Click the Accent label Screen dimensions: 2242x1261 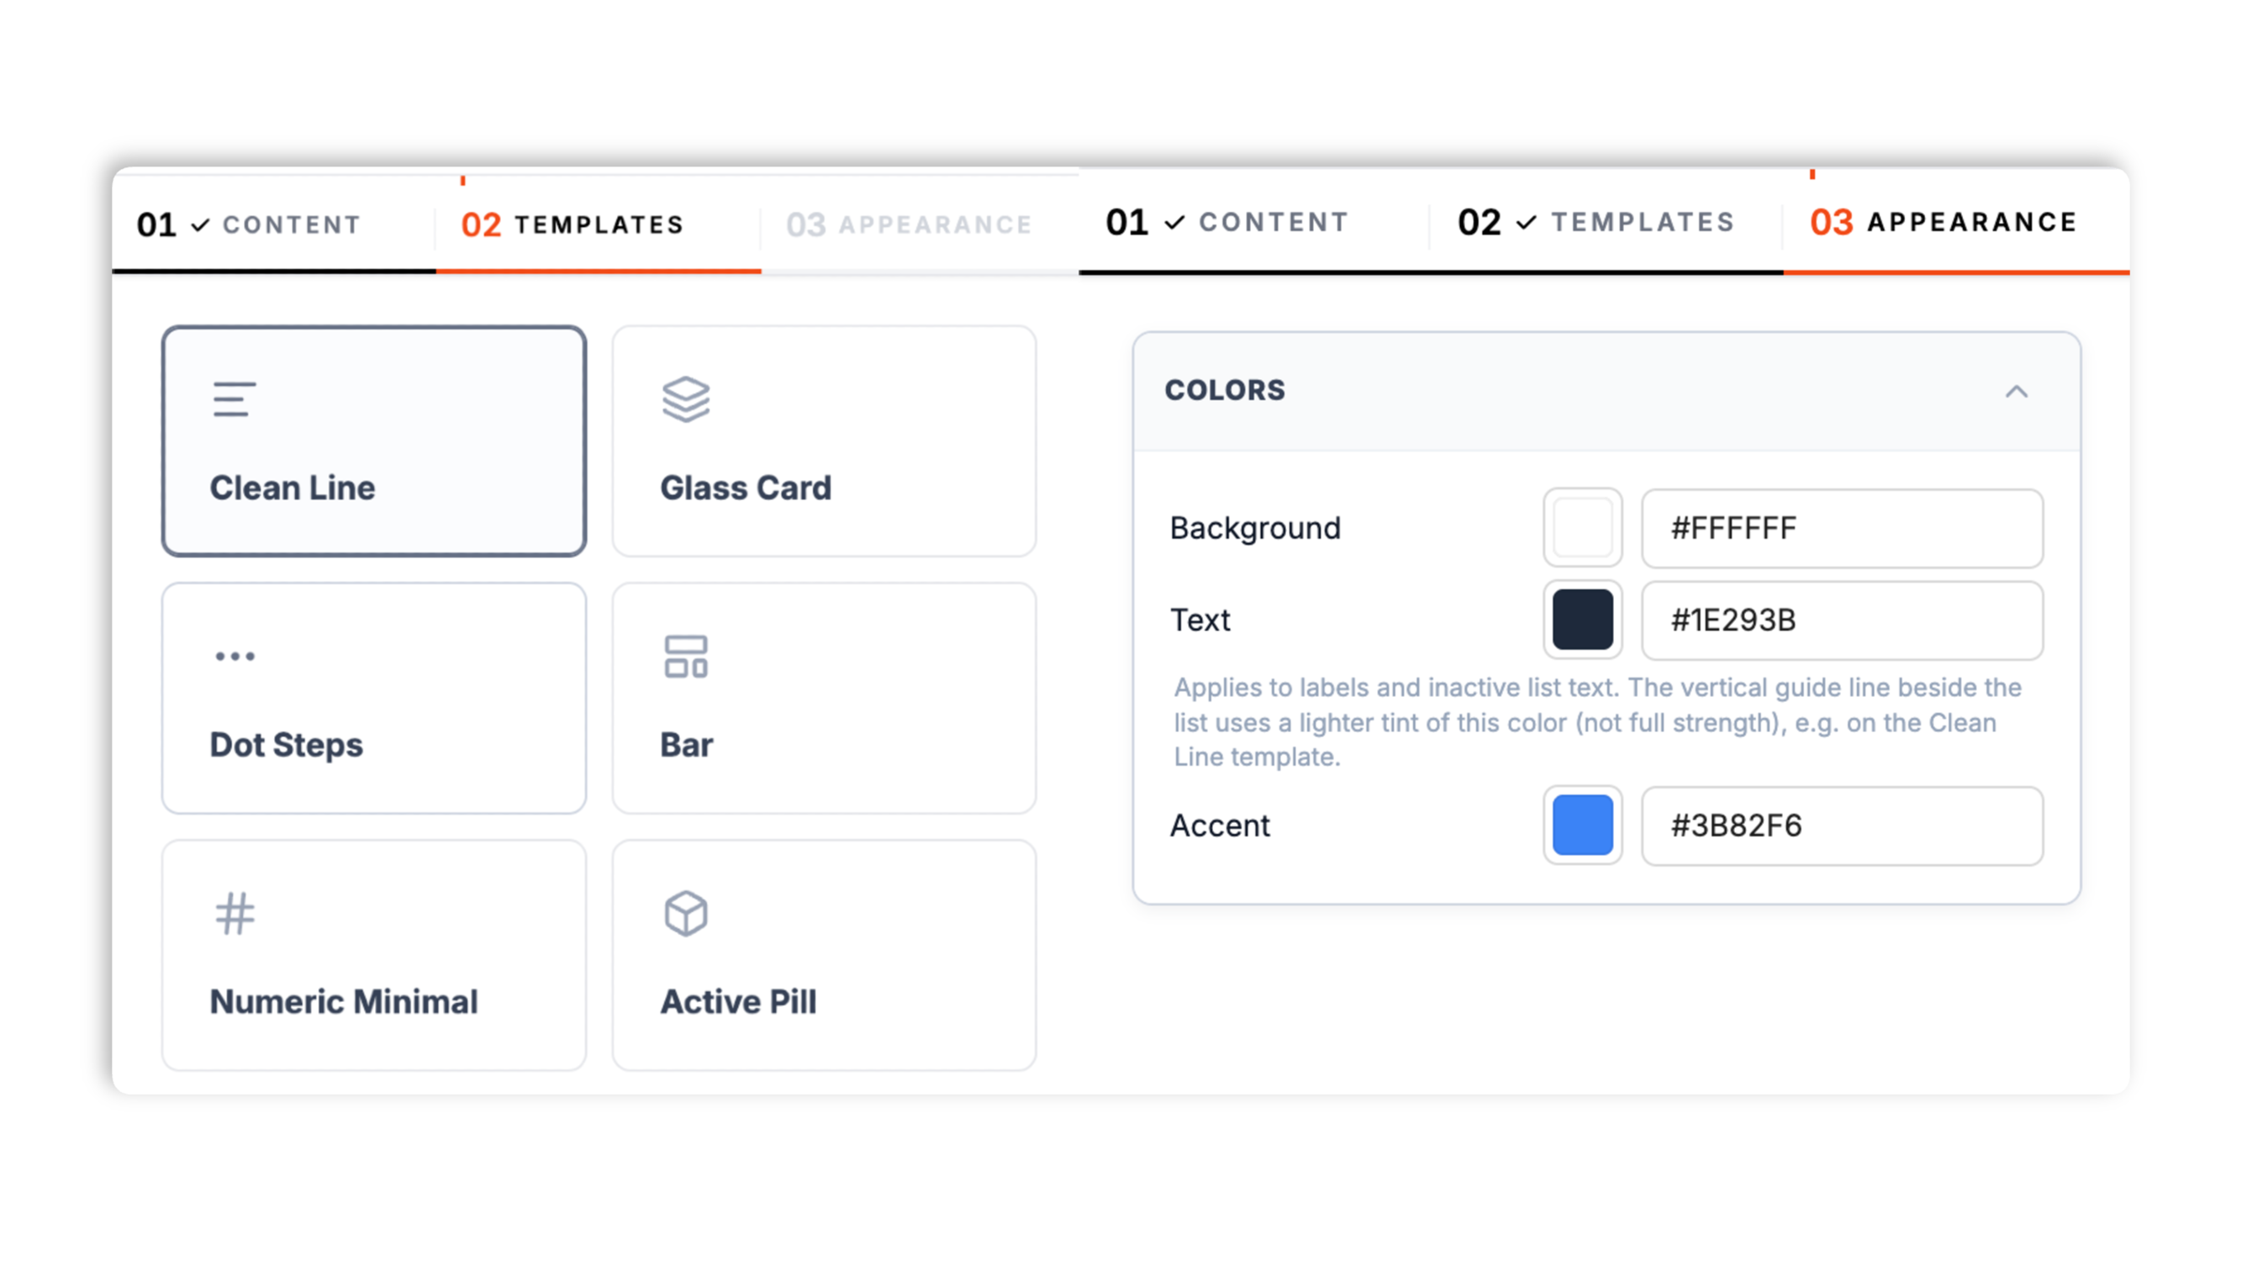[1219, 825]
